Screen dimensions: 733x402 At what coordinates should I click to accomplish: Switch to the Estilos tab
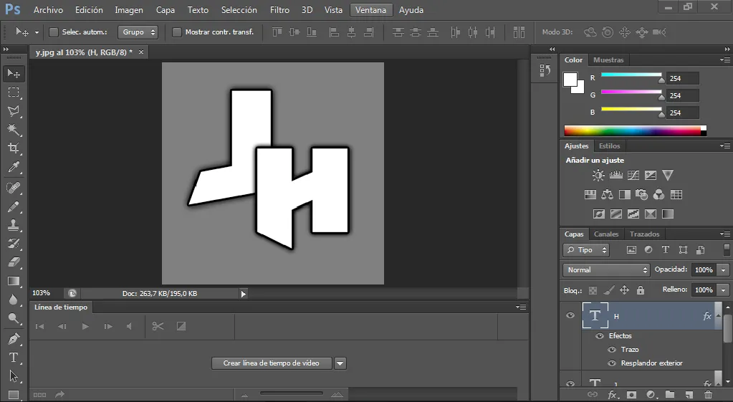tap(609, 146)
